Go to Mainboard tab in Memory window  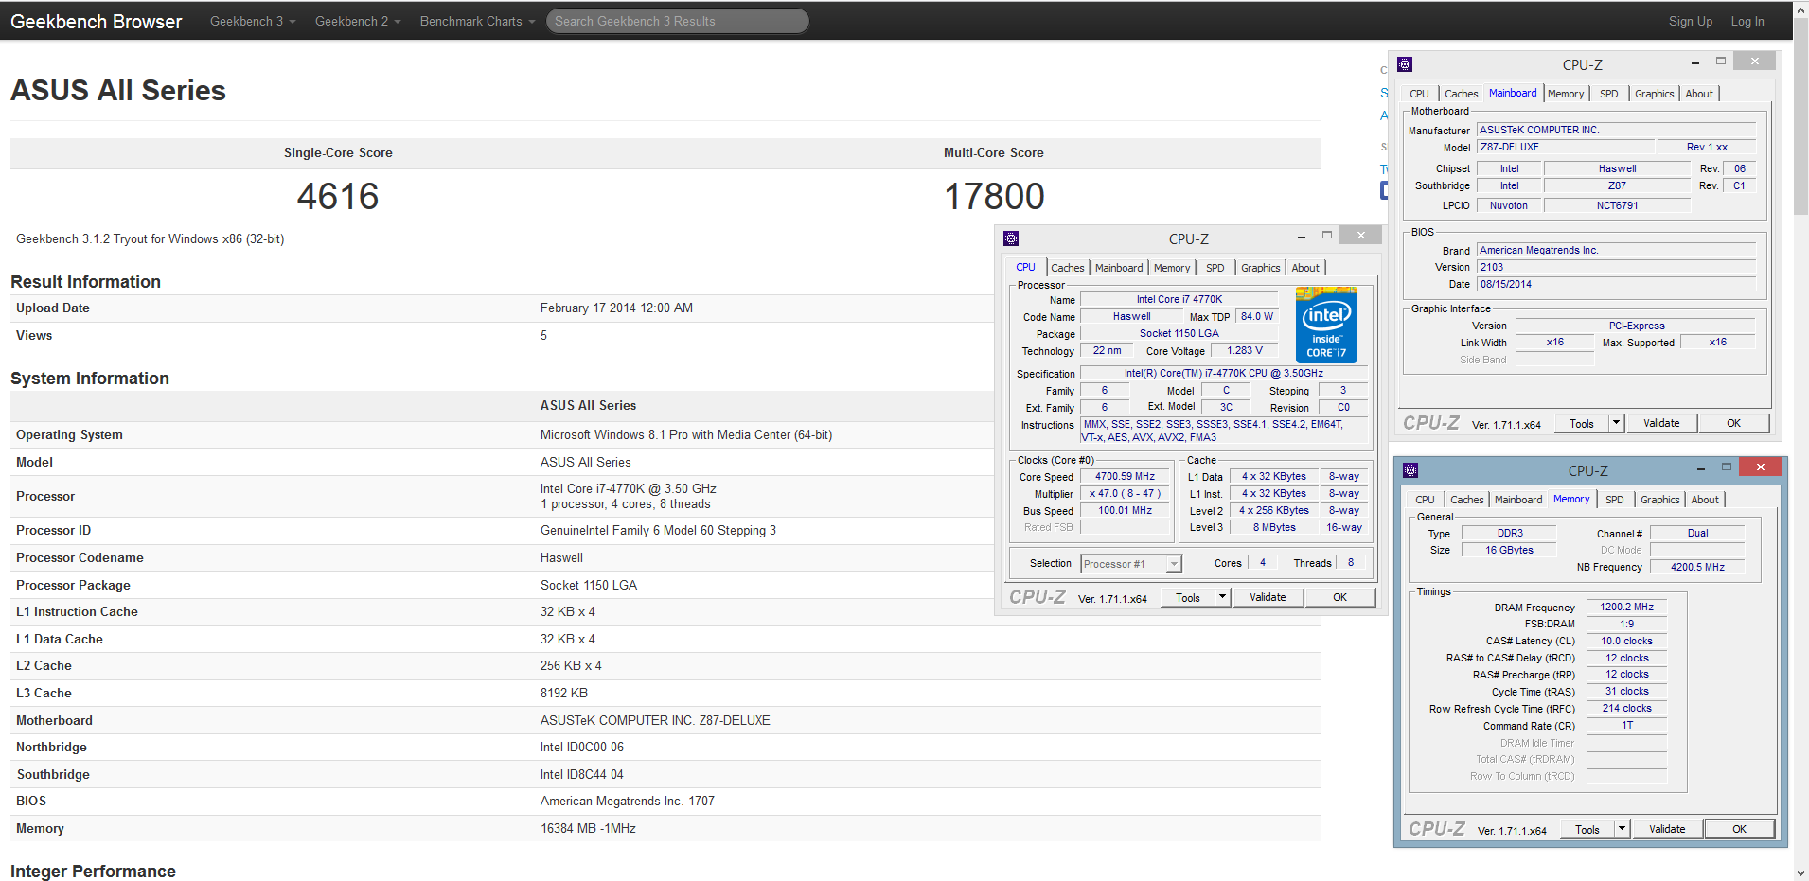point(1518,500)
